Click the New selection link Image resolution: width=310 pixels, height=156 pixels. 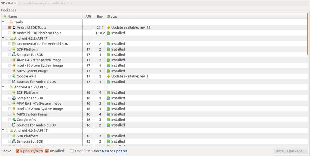point(105,151)
